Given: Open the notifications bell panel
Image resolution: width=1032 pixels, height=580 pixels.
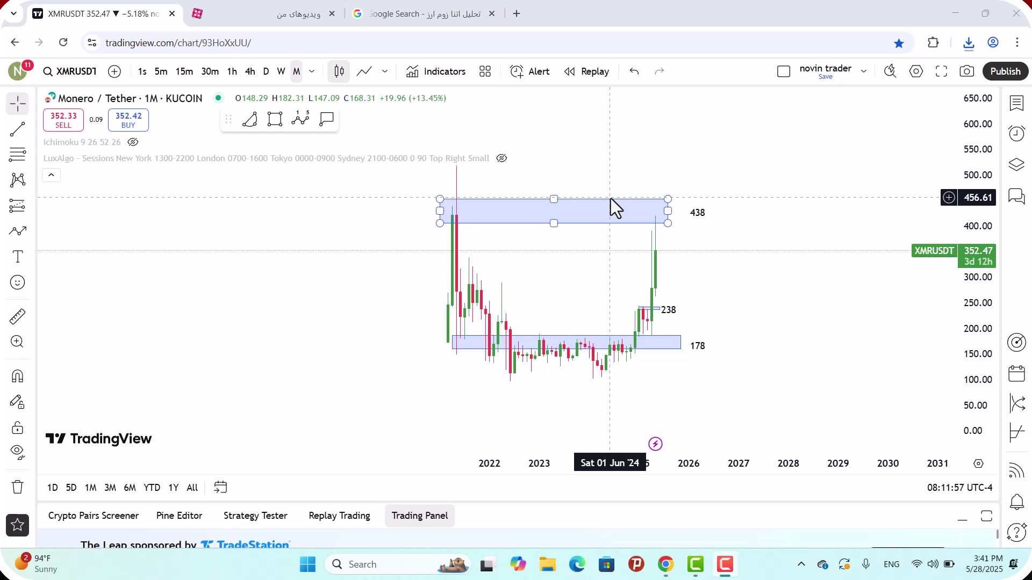Looking at the screenshot, I should coord(1016,502).
